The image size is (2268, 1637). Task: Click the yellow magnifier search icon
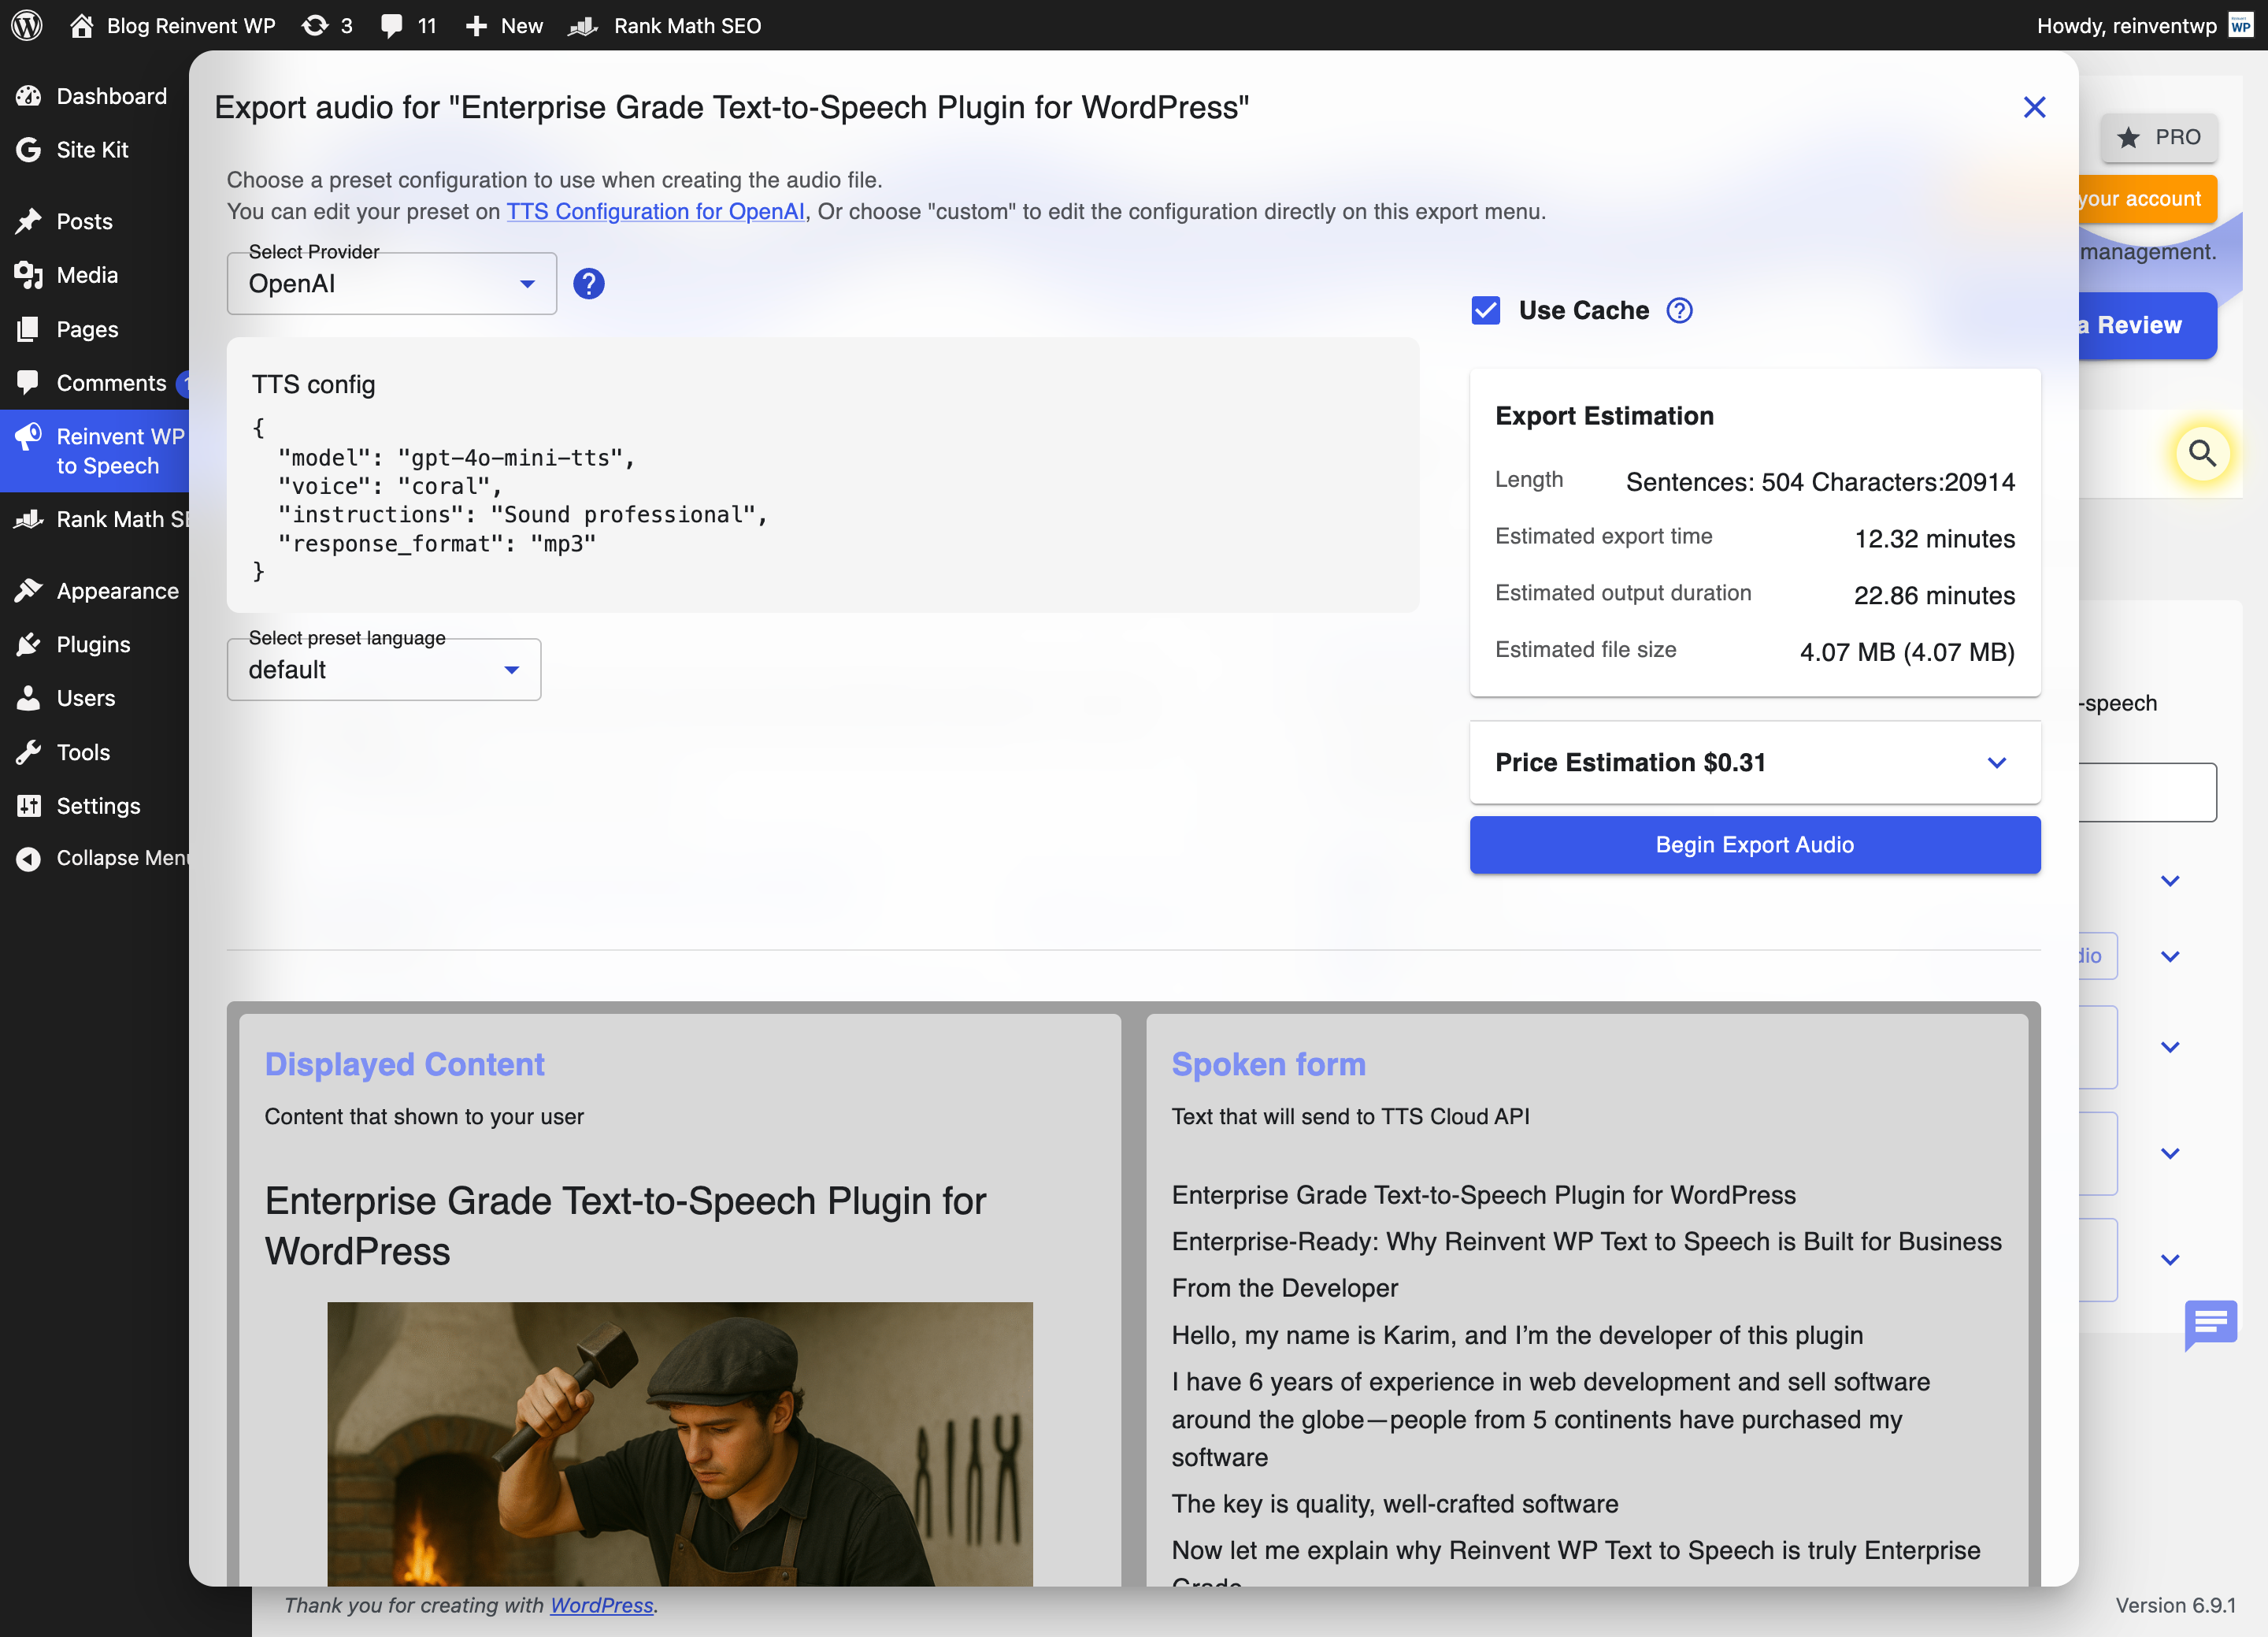[x=2201, y=455]
